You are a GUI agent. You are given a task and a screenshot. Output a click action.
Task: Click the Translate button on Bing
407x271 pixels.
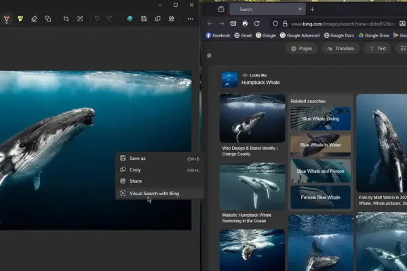pos(341,49)
